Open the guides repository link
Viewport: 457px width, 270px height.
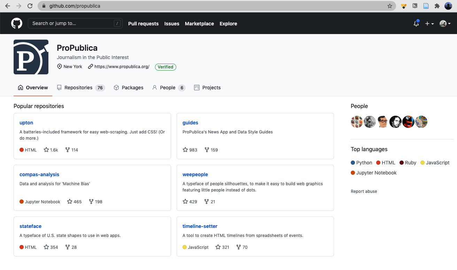190,123
